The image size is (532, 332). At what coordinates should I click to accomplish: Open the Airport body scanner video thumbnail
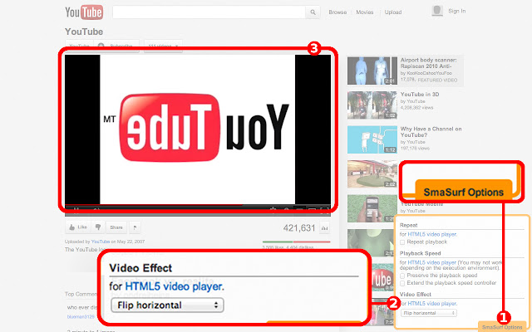[x=372, y=71]
